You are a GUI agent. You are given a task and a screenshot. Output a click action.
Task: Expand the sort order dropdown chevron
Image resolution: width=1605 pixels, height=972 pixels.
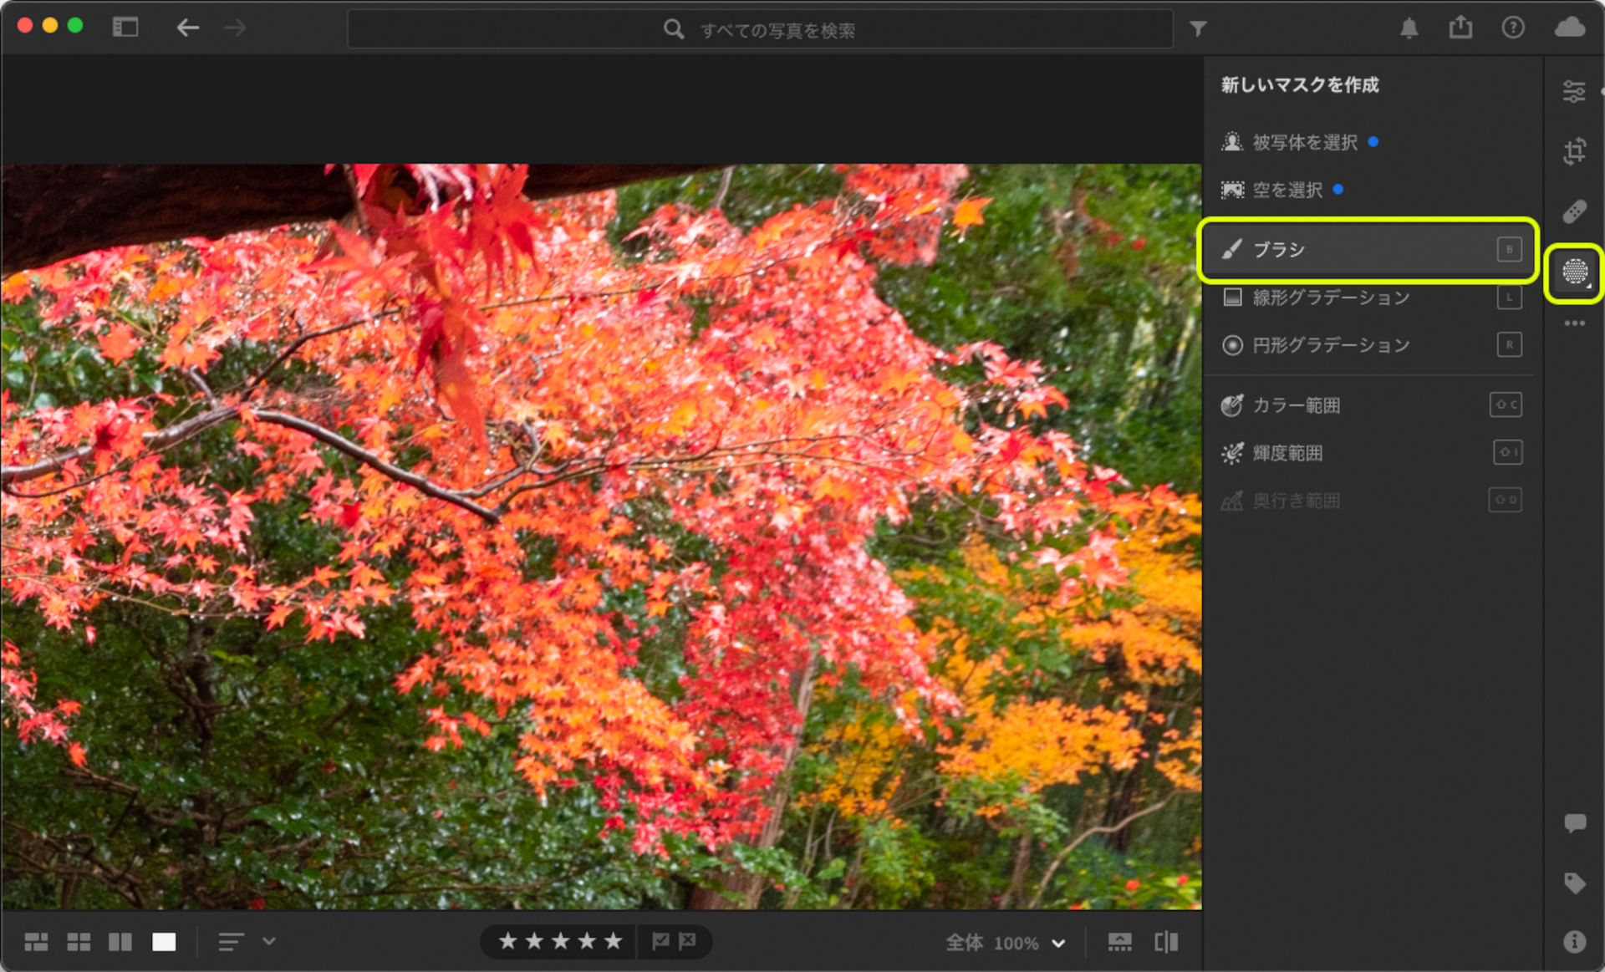pos(268,941)
